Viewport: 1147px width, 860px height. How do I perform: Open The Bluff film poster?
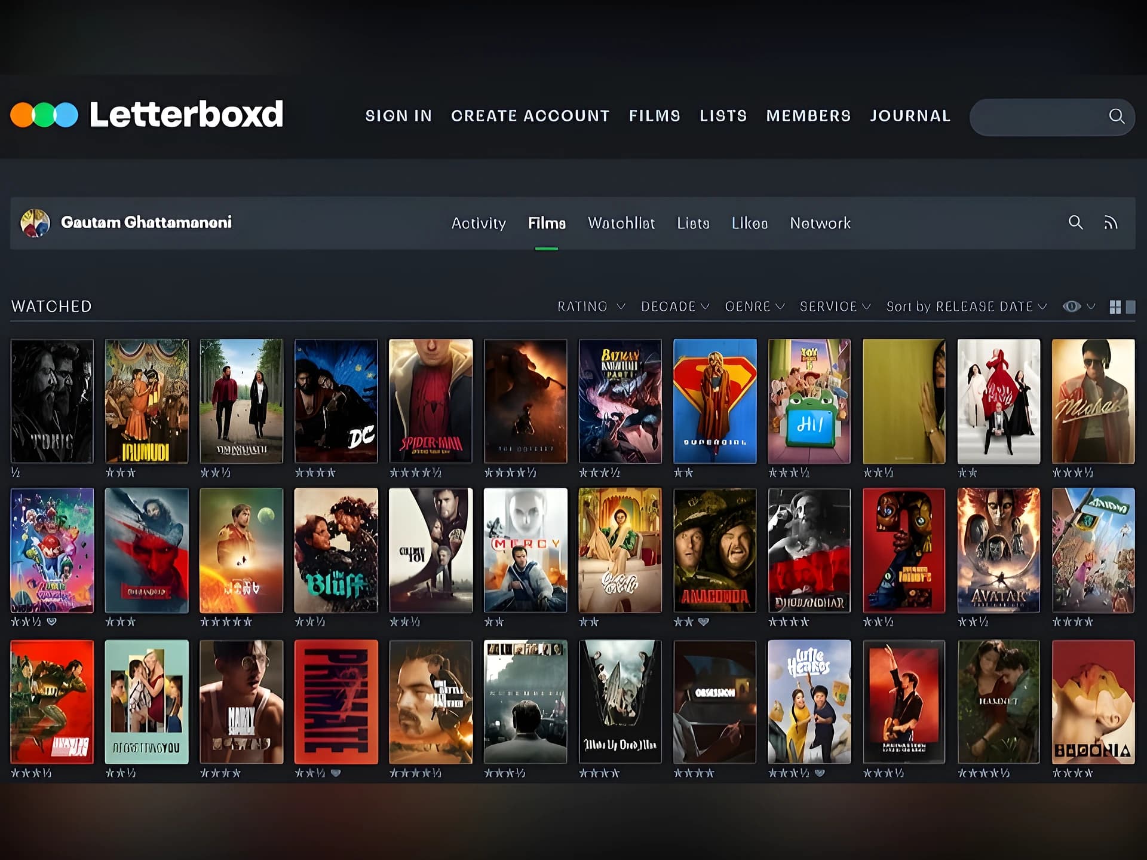(336, 550)
